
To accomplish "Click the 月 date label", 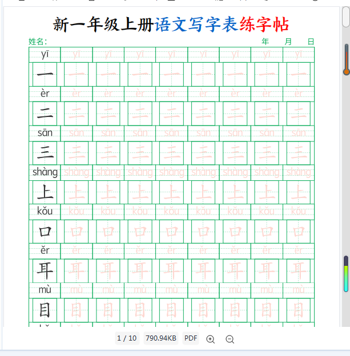I will (x=288, y=42).
